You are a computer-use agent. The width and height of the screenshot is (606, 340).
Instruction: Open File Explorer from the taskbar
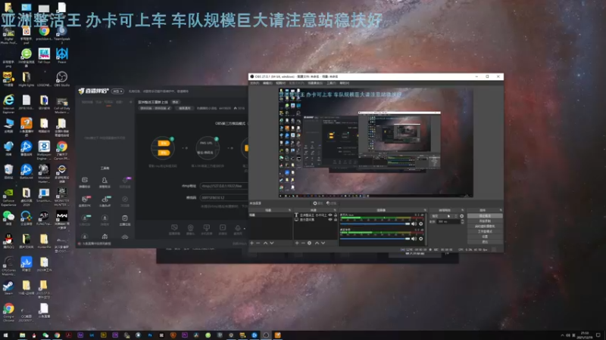tap(23, 335)
